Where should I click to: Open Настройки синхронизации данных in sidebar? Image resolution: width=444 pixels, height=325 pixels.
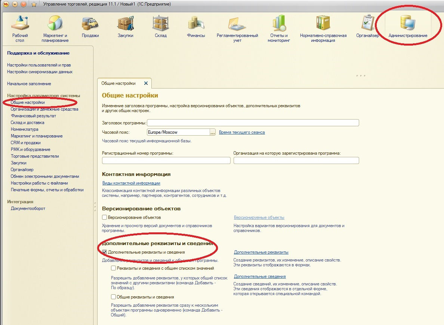(x=40, y=72)
